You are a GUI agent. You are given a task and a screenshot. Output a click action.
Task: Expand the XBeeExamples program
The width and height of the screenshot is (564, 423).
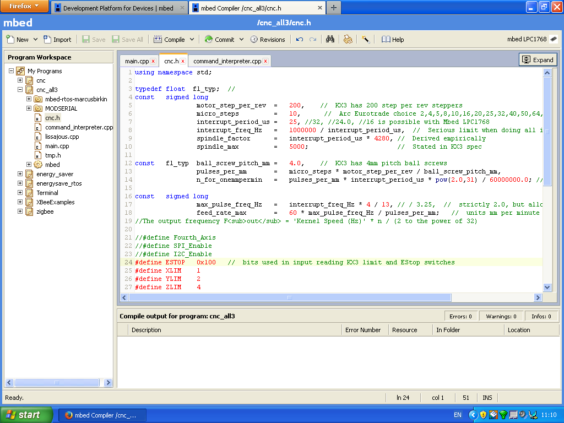20,202
